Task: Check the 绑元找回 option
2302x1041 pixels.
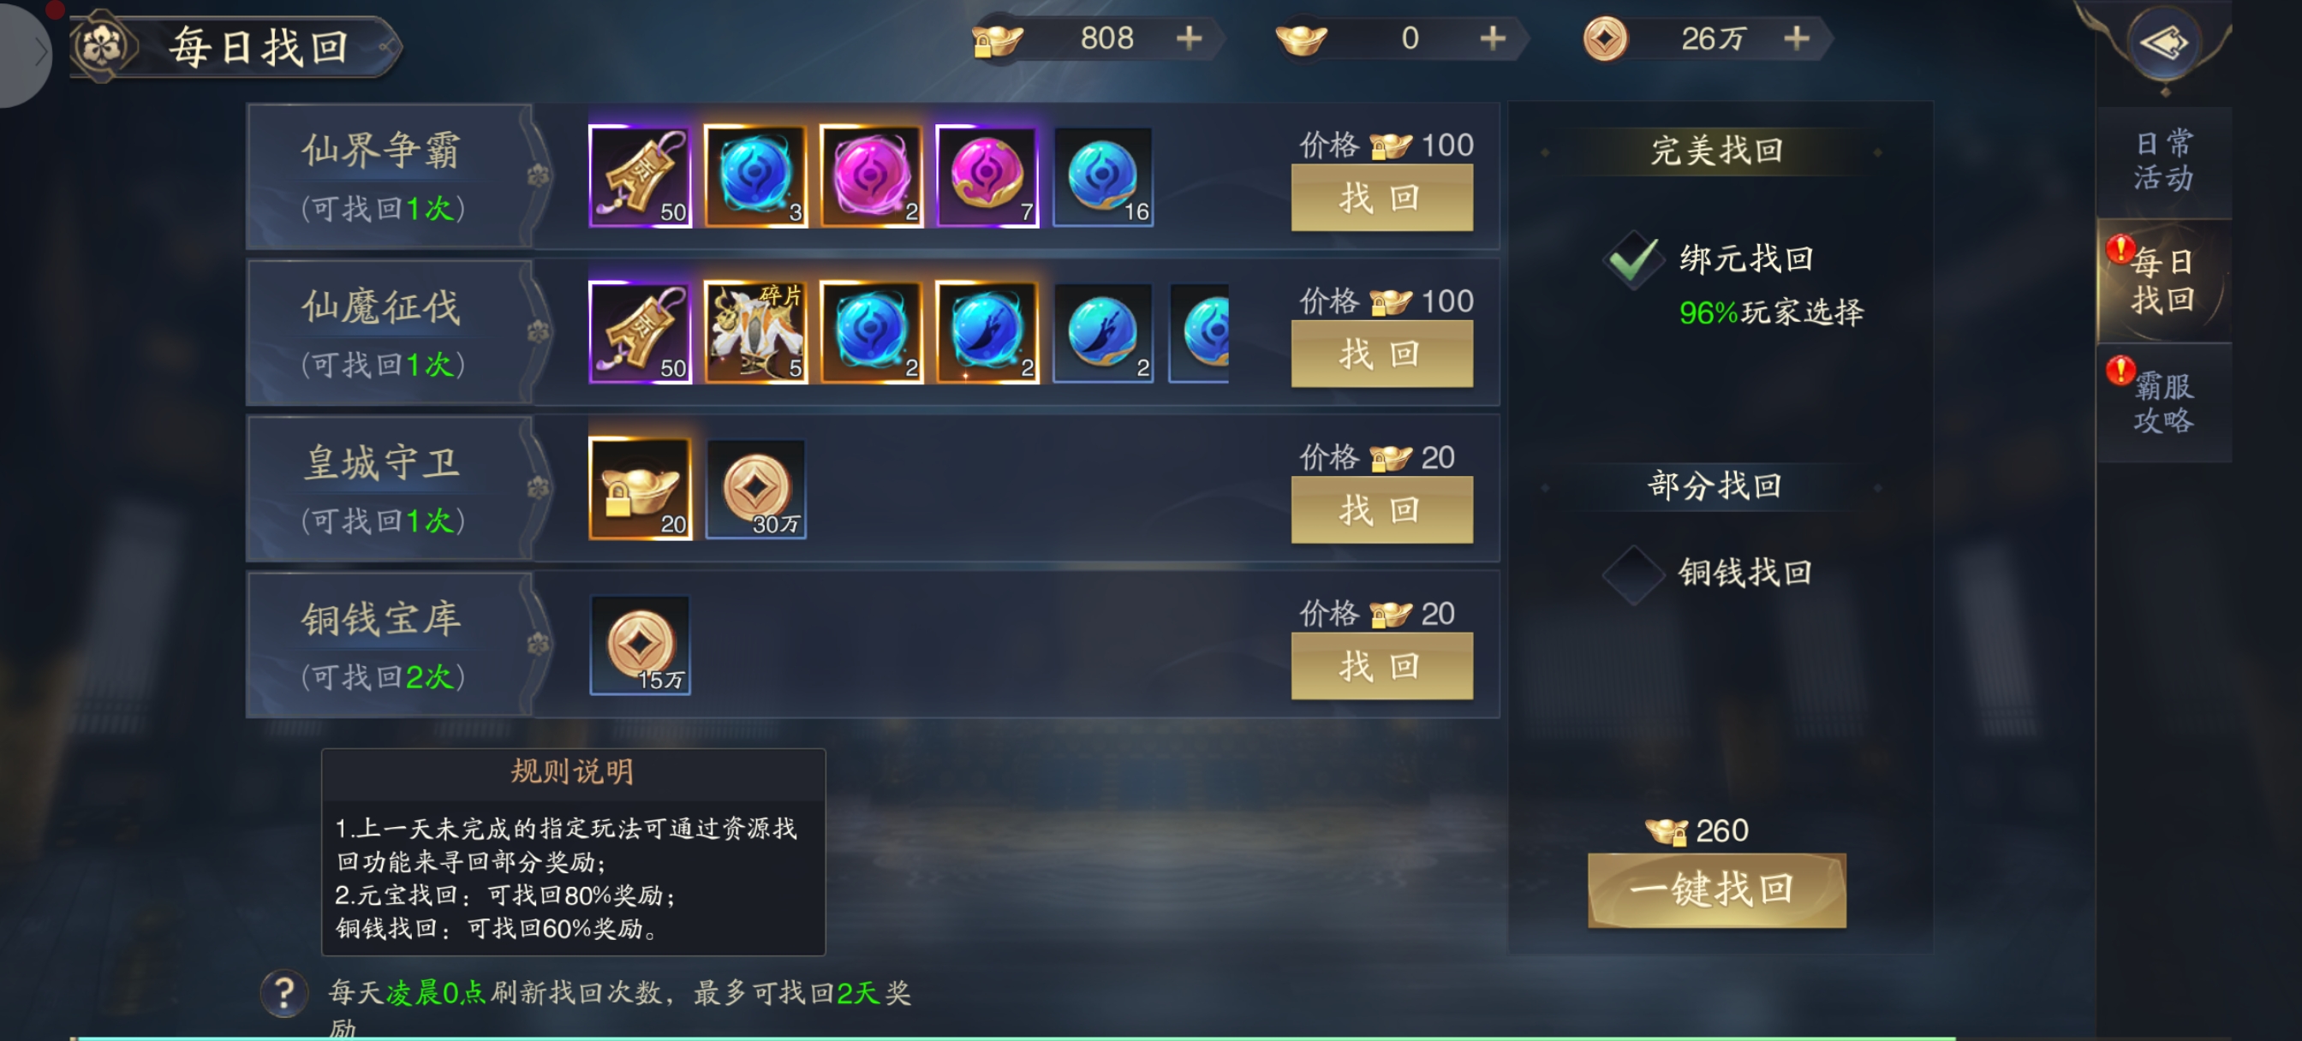Action: tap(1632, 261)
